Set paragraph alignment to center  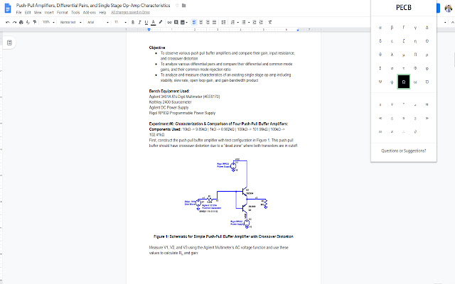[200, 22]
